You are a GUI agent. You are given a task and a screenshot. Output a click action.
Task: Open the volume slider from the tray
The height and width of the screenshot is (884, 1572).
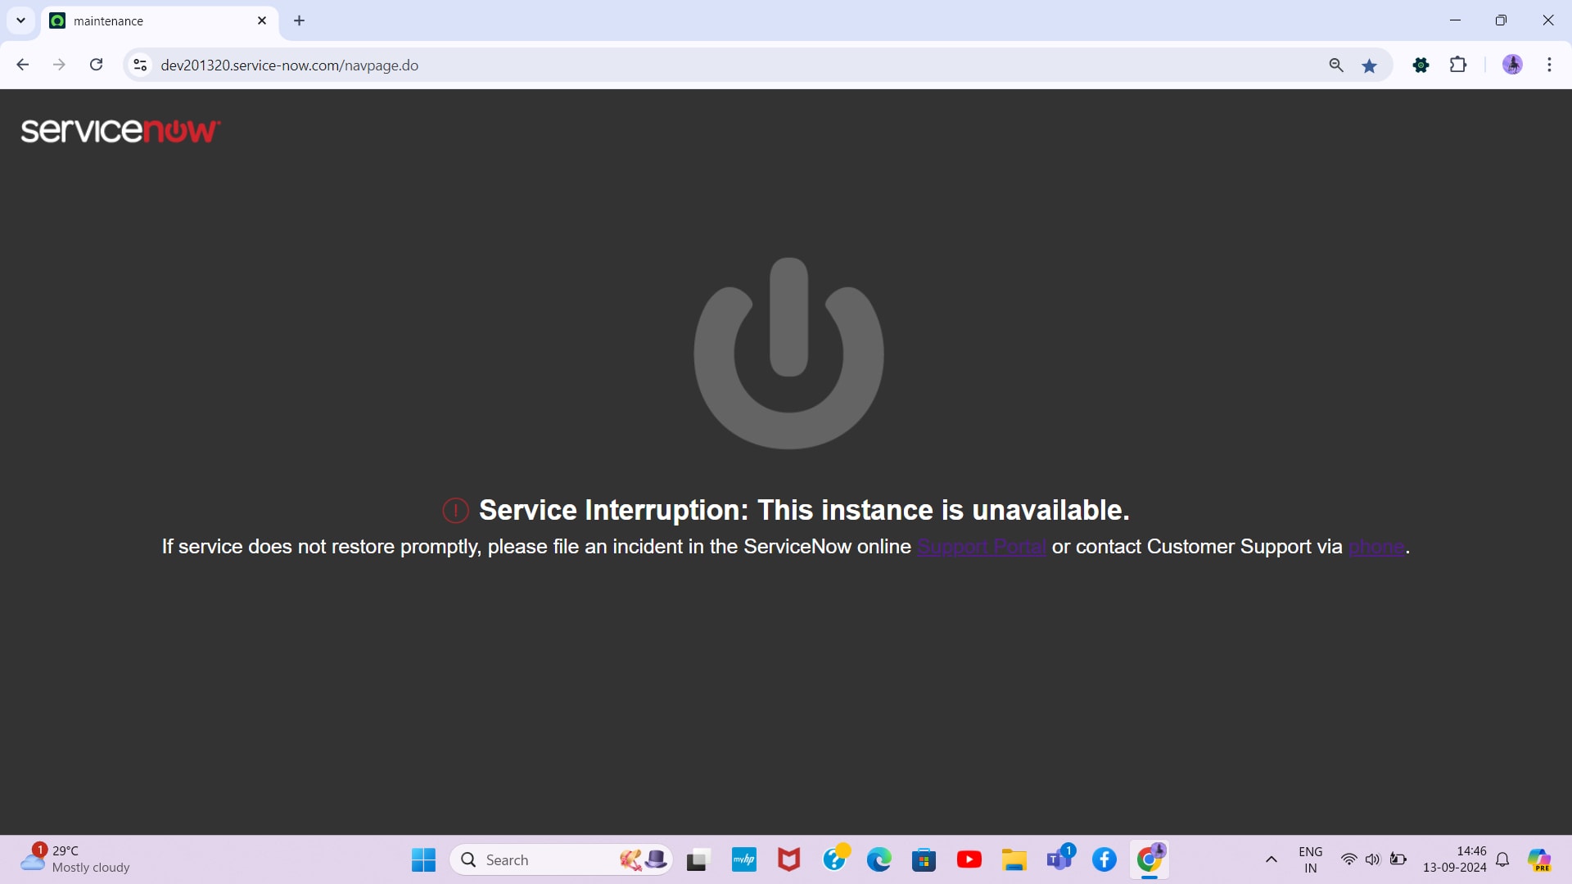1373,859
